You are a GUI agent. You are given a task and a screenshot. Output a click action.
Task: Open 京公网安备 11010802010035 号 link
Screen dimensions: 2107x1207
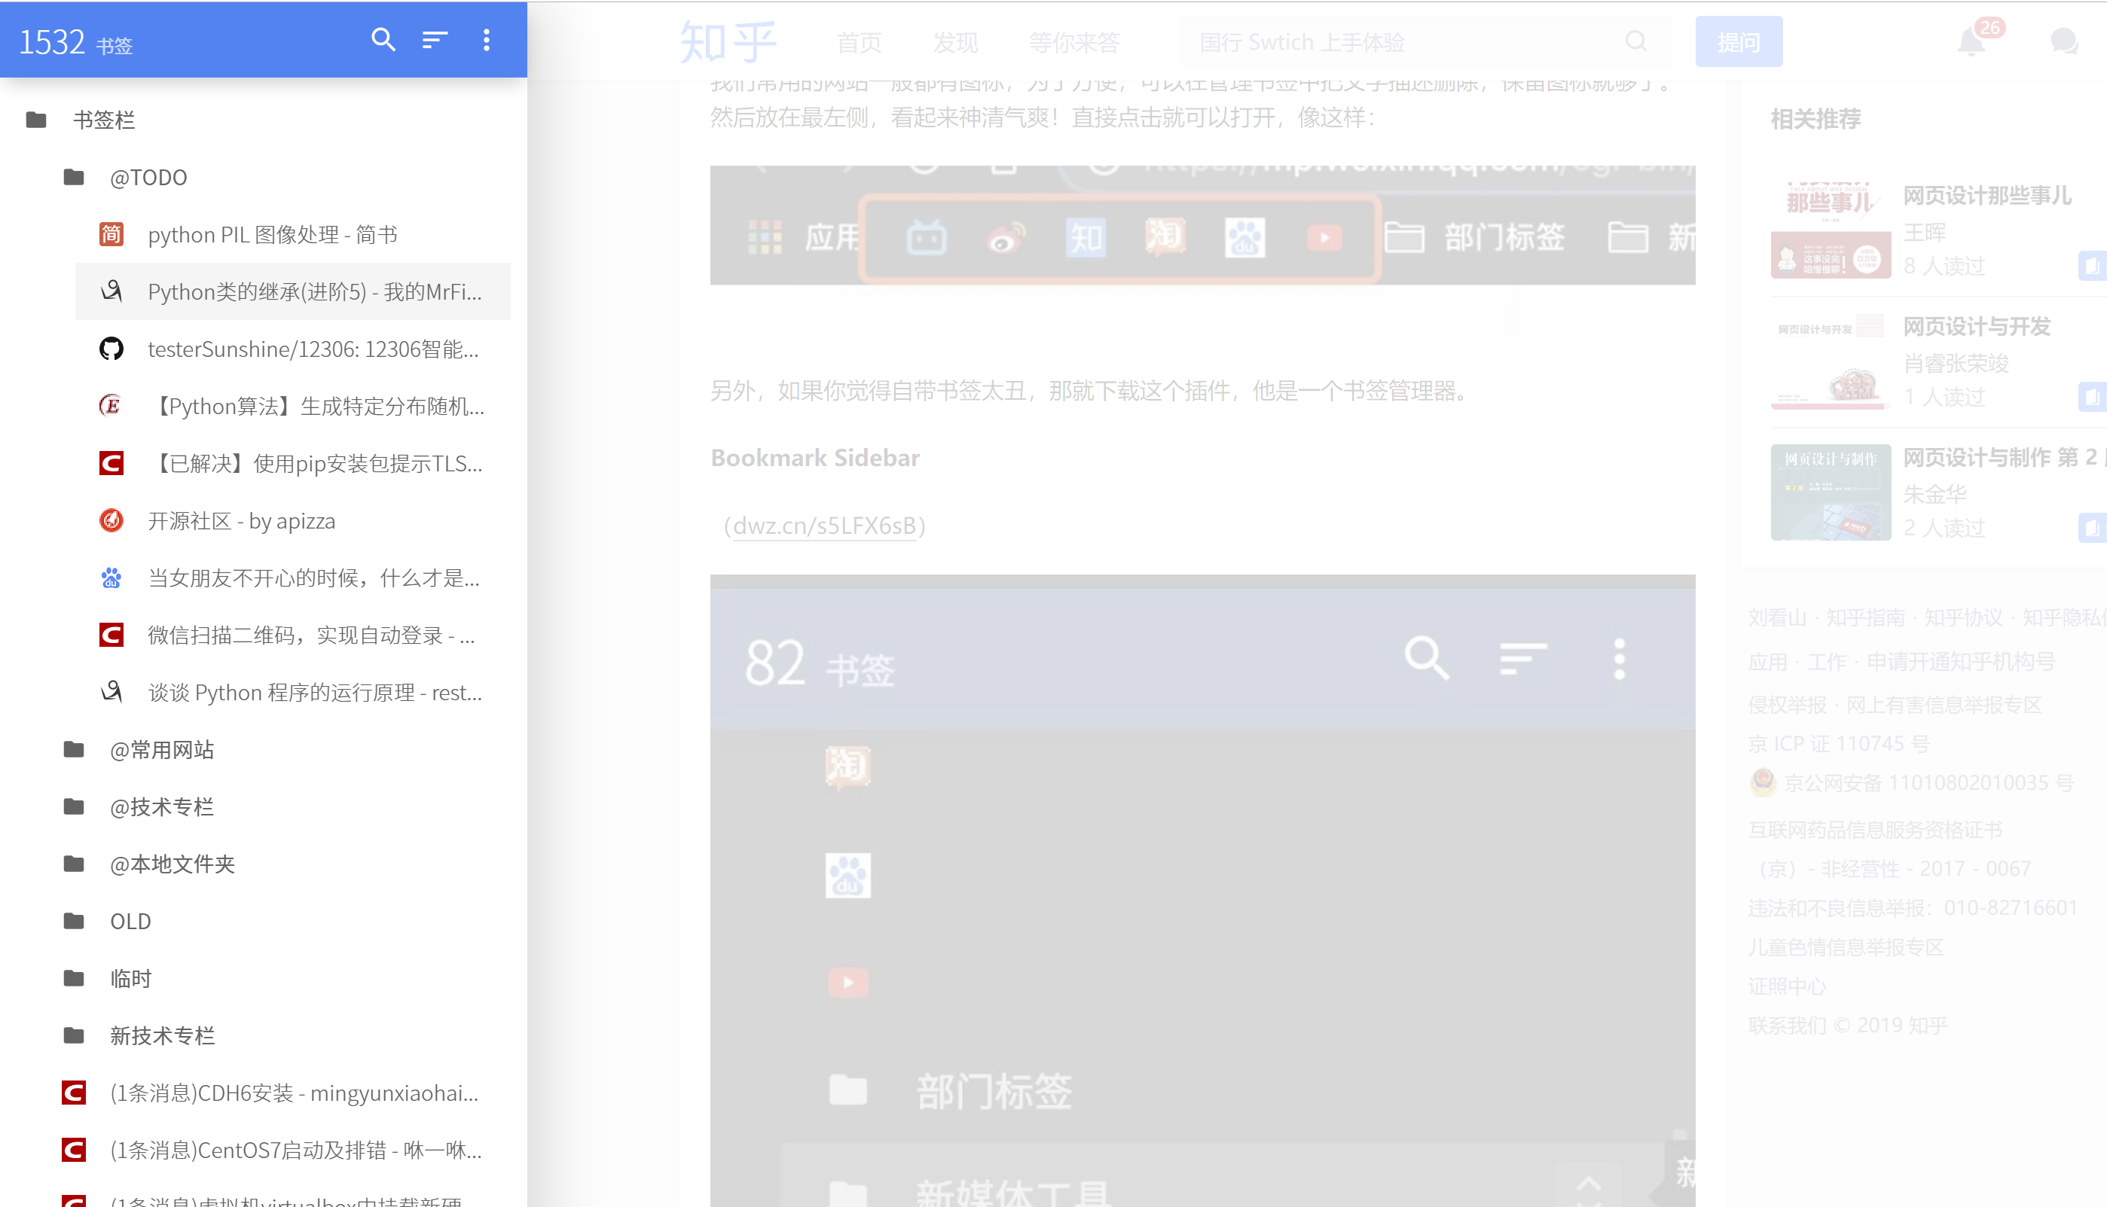(1928, 782)
